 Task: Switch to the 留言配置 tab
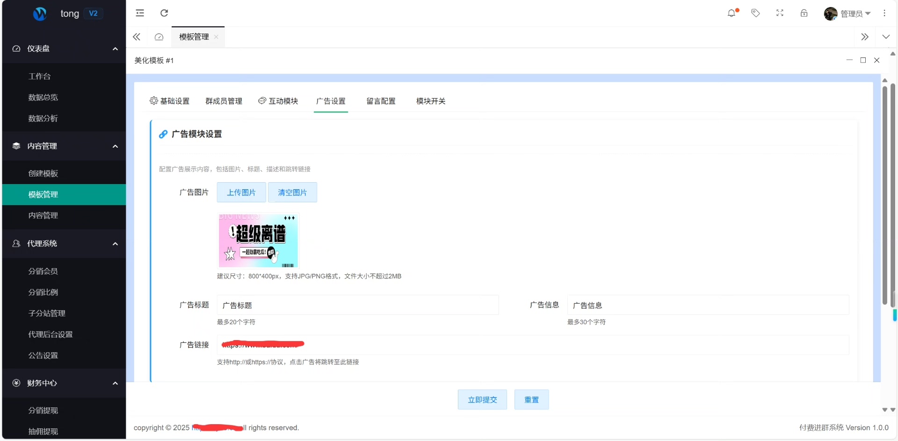tap(381, 101)
